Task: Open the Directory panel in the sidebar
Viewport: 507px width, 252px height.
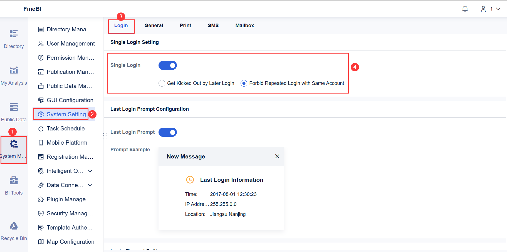Action: [14, 39]
